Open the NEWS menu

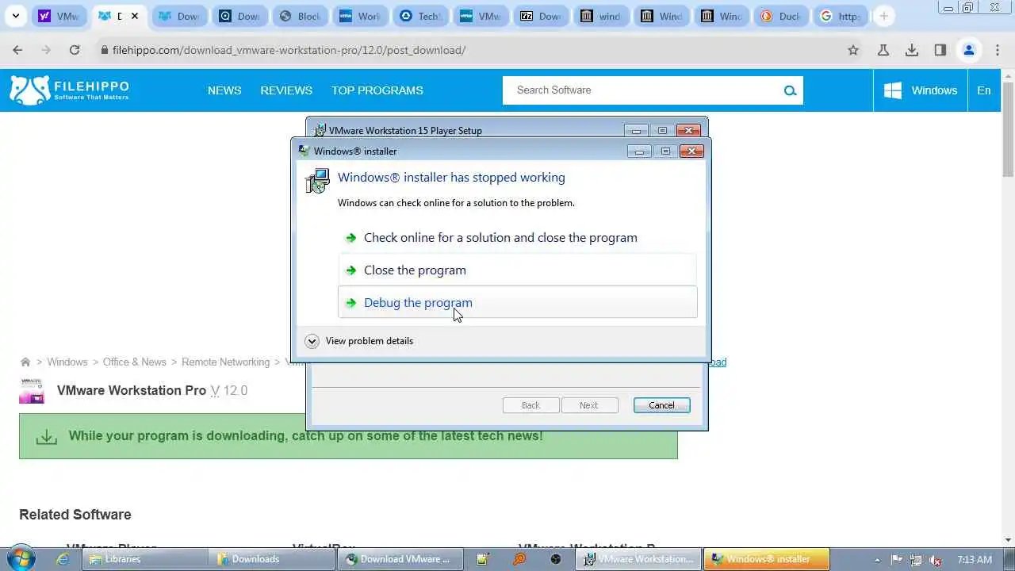[x=224, y=90]
